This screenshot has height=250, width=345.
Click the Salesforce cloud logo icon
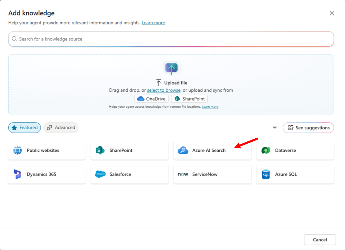(x=100, y=174)
